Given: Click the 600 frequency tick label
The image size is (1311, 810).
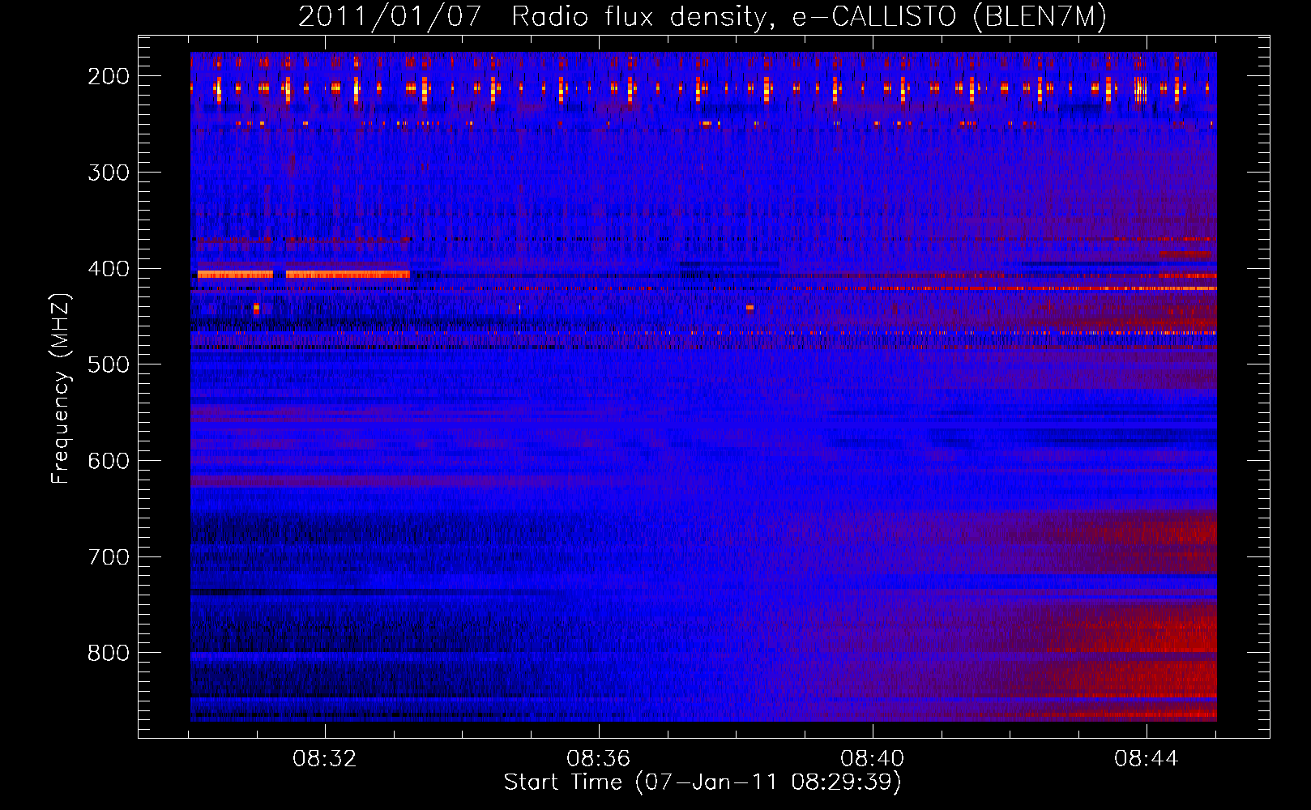Looking at the screenshot, I should (x=109, y=461).
